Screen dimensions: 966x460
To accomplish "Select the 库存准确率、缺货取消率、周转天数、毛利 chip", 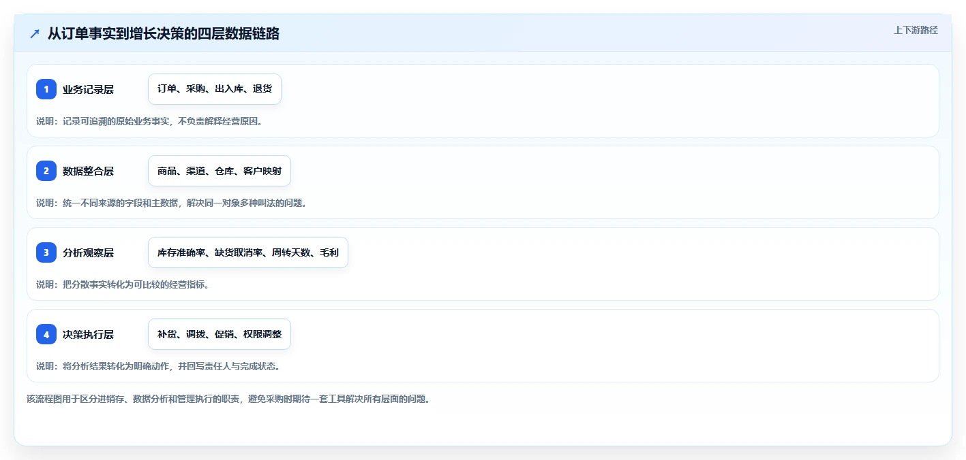I will [248, 252].
